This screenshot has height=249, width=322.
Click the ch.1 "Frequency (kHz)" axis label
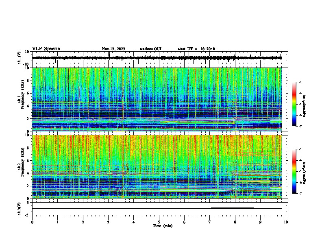[22, 95]
